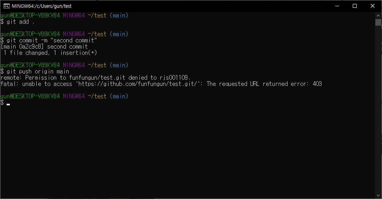Screen dimensions: 382x199
Task: Click the window title text MINGW64:/c/Users/gun/test
Action: click(x=42, y=6)
